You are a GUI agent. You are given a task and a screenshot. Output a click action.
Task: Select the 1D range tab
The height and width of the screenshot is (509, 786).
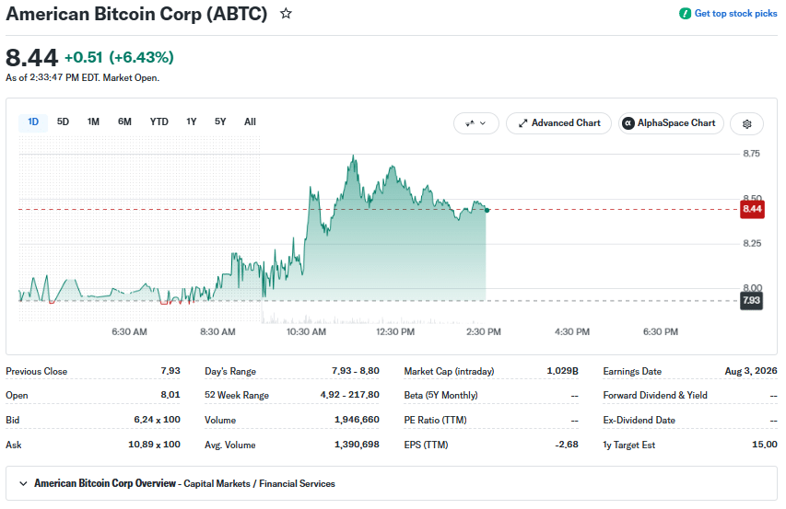33,122
